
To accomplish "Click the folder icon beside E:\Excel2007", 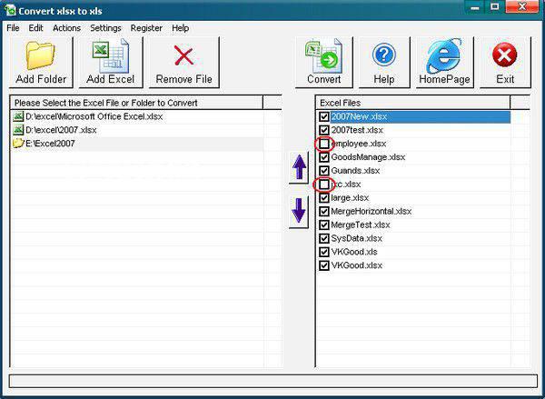I will tap(18, 144).
